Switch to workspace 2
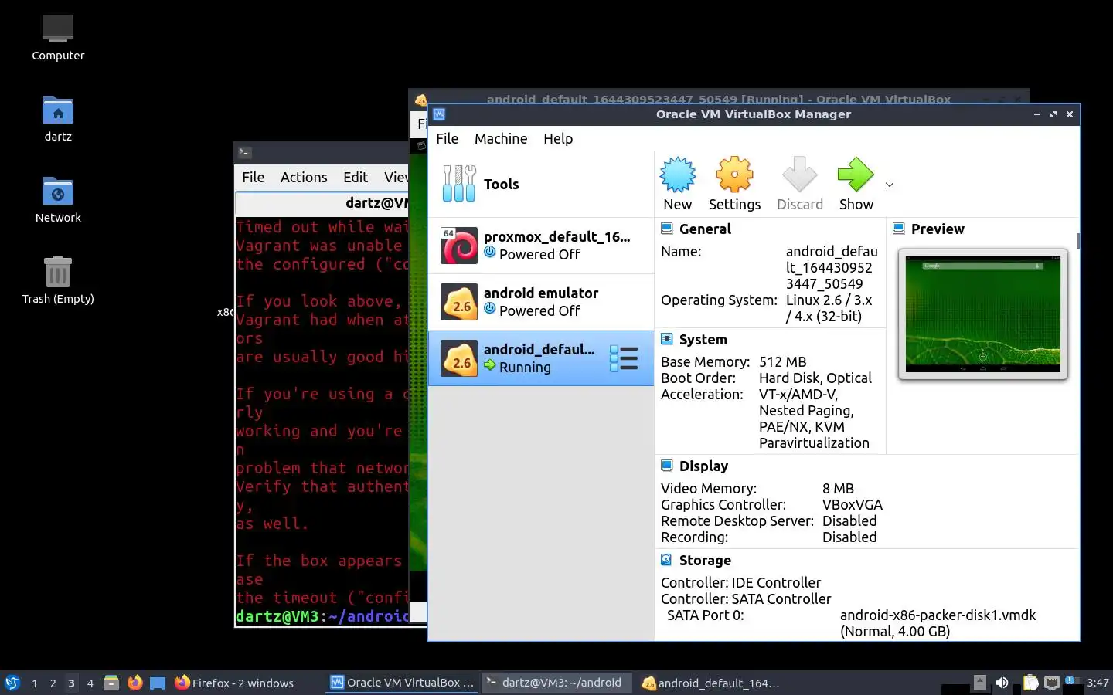The image size is (1113, 695). [x=53, y=683]
